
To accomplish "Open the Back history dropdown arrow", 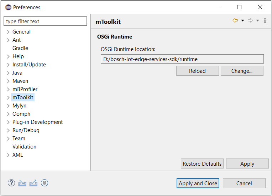I will [242, 21].
